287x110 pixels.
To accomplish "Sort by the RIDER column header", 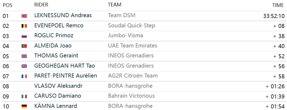I will 41,5.
